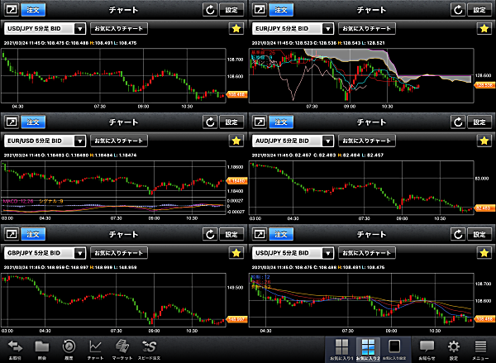Image resolution: width=496 pixels, height=363 pixels.
Task: Toggle favorite star on EUR/JPY chart
Action: [x=484, y=28]
